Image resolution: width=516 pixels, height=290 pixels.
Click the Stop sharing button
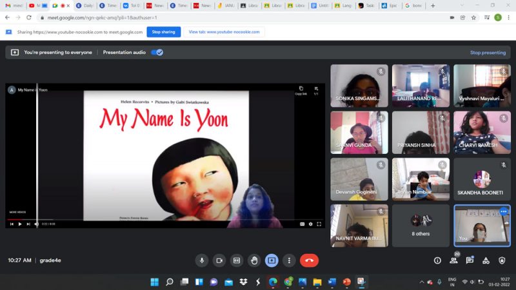coord(164,32)
